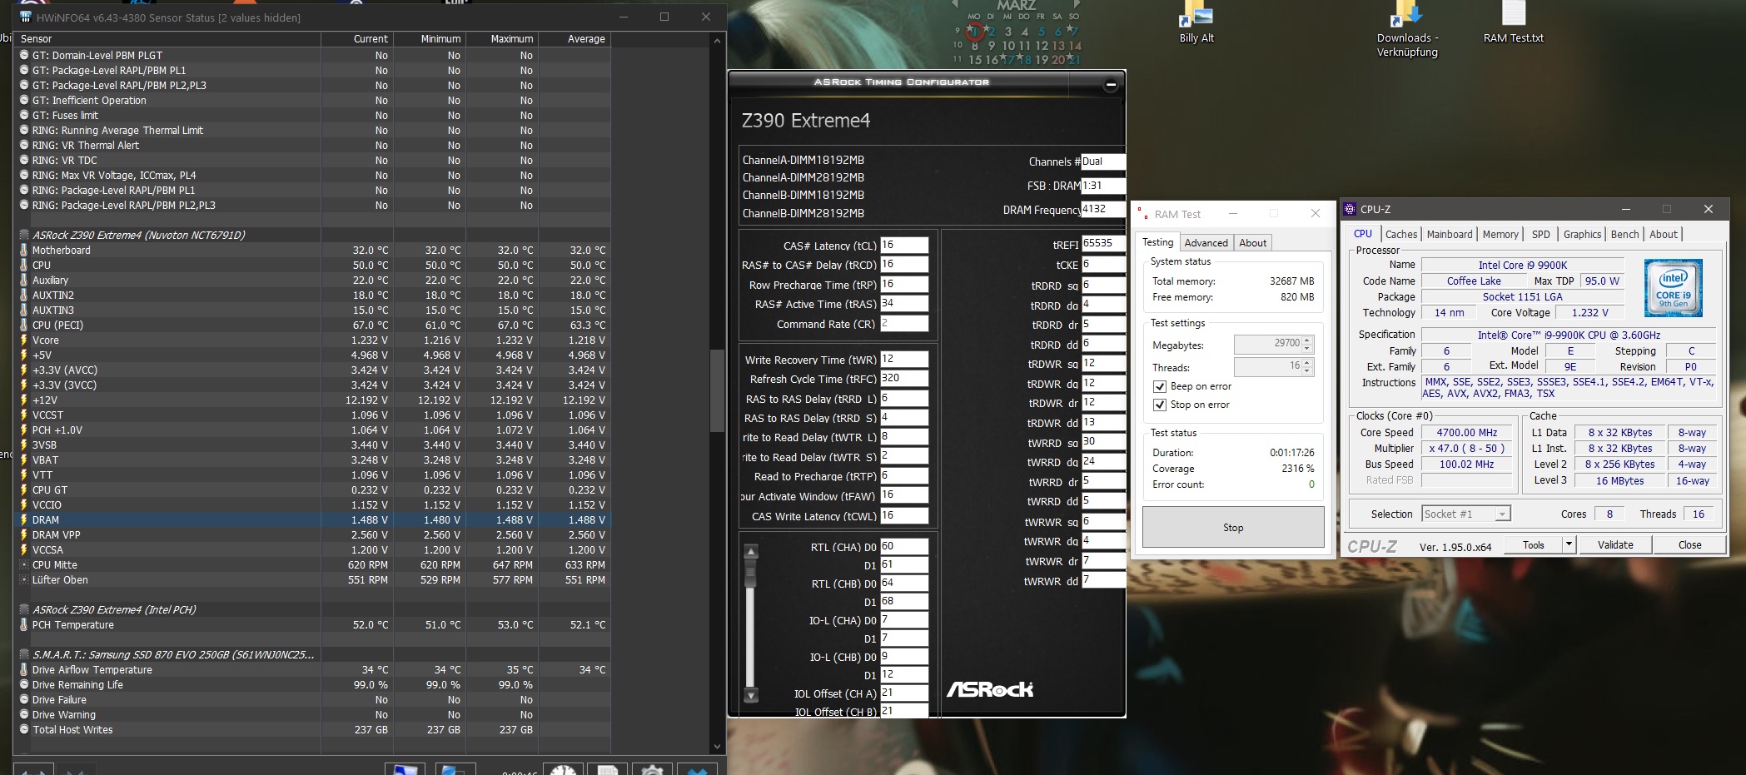Increase the Threads value with the up arrow
Viewport: 1746px width, 775px height.
[x=1307, y=362]
